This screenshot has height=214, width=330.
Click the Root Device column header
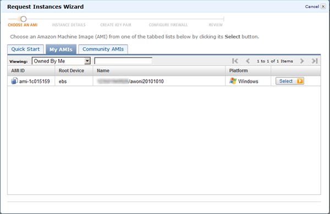pos(74,71)
